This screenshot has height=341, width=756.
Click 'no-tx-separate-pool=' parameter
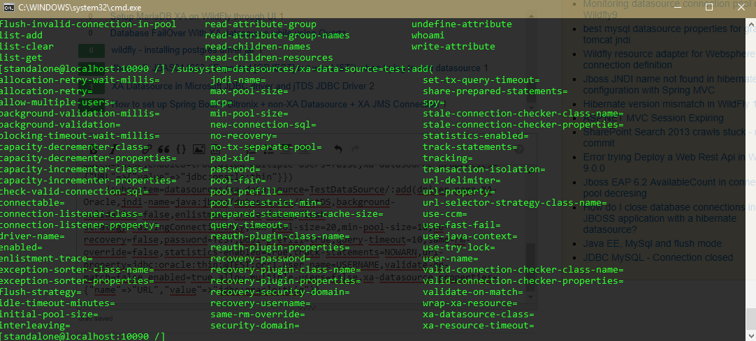pos(266,146)
